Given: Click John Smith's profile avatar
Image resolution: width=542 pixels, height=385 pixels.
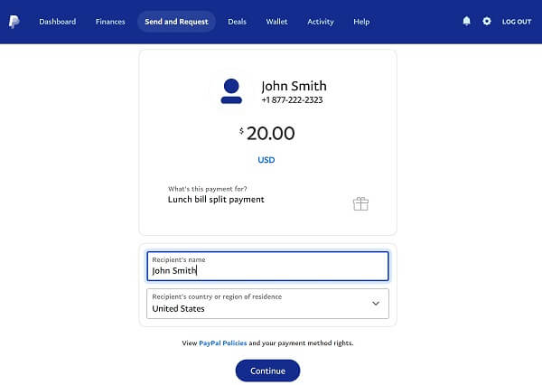Looking at the screenshot, I should click(x=231, y=89).
